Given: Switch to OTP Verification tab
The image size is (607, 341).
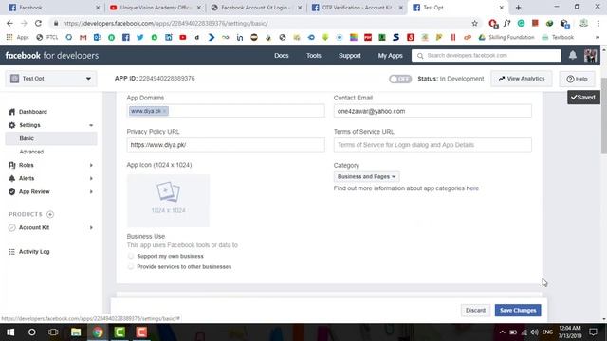Looking at the screenshot, I should click(x=357, y=8).
